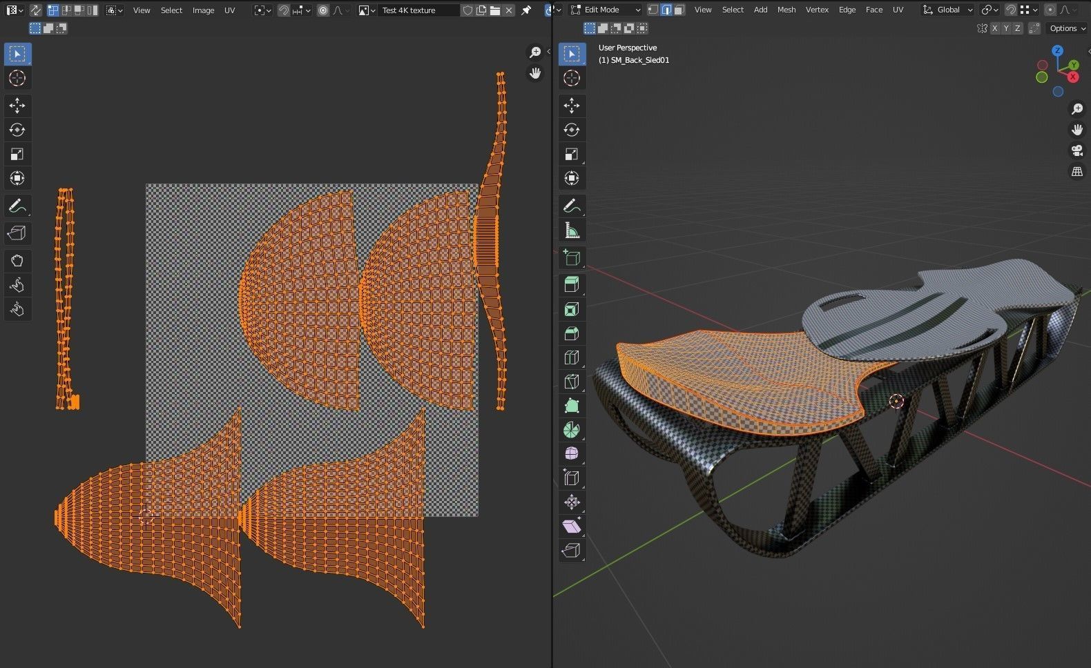Select the 3D viewport Measure tool

coord(572,230)
